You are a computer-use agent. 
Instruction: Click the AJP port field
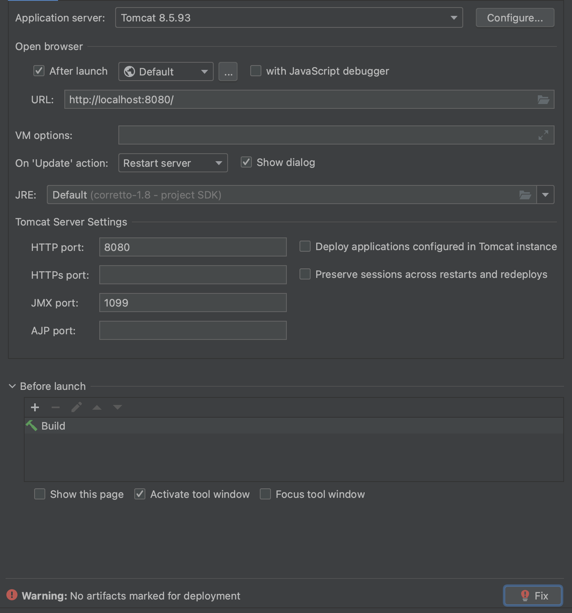pos(193,330)
